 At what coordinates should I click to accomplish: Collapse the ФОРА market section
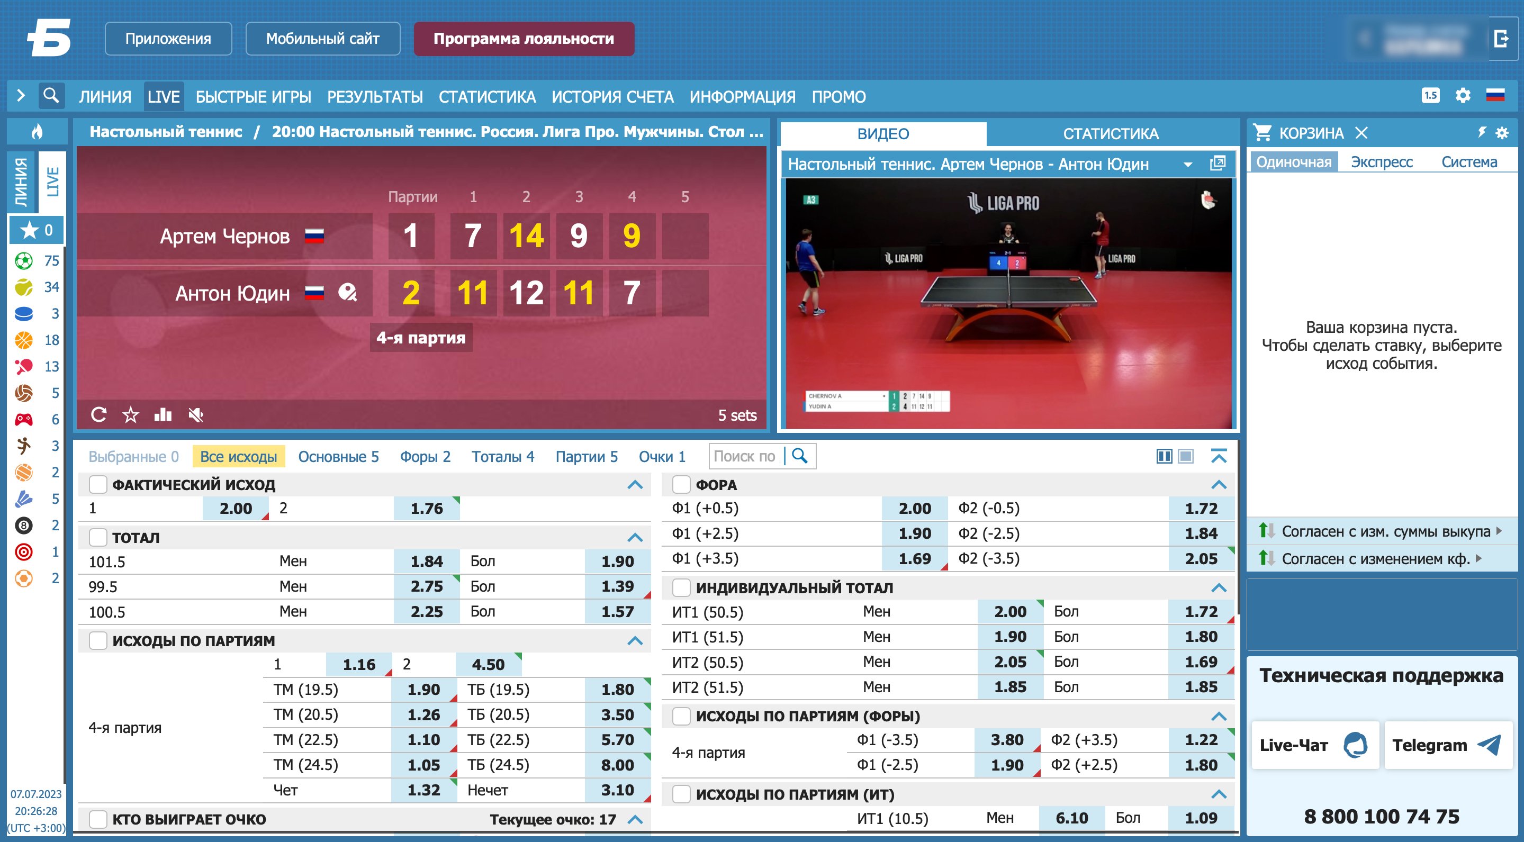pos(1218,485)
